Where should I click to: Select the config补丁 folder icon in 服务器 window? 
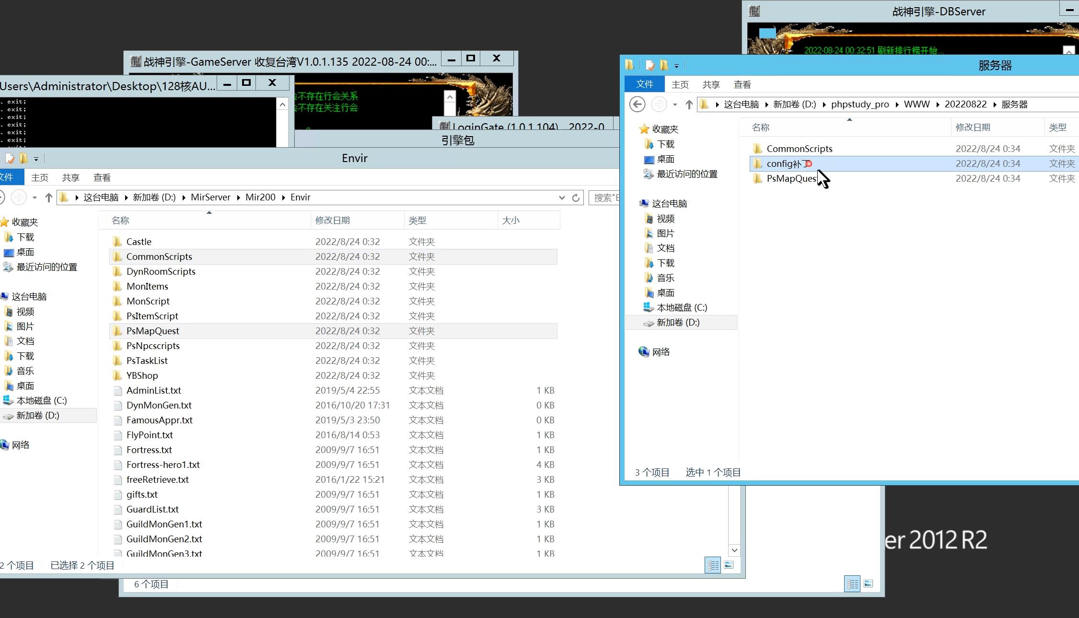[x=757, y=163]
